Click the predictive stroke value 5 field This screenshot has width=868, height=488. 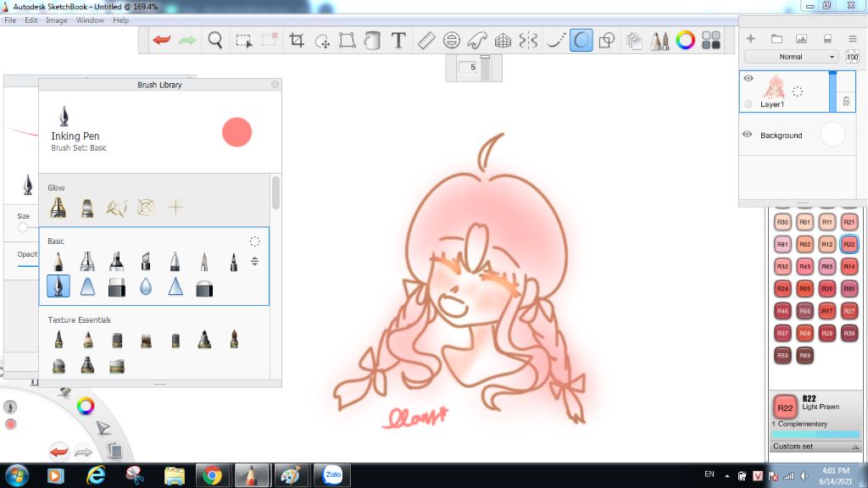tap(468, 67)
